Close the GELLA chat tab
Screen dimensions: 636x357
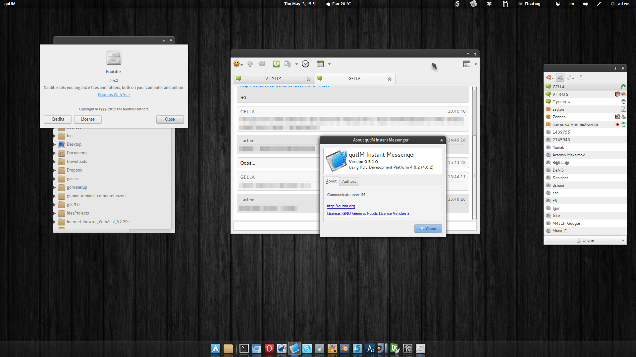pos(390,79)
